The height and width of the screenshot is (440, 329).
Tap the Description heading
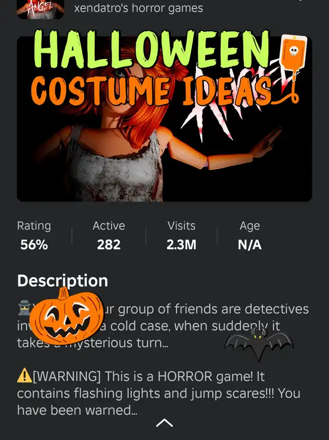point(63,280)
